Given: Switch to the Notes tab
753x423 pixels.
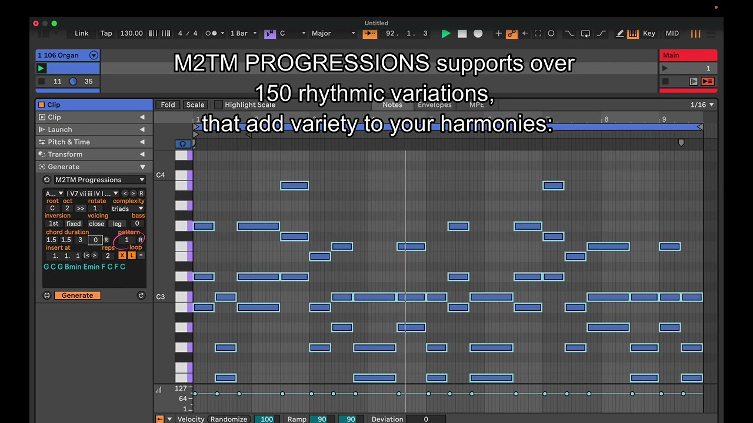Looking at the screenshot, I should click(392, 105).
